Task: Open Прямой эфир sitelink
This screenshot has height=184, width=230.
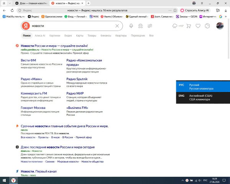Action: pos(84,137)
